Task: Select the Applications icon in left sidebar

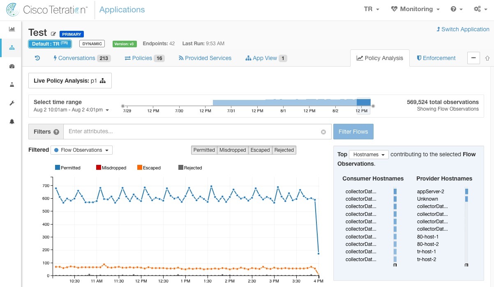Action: click(x=12, y=47)
